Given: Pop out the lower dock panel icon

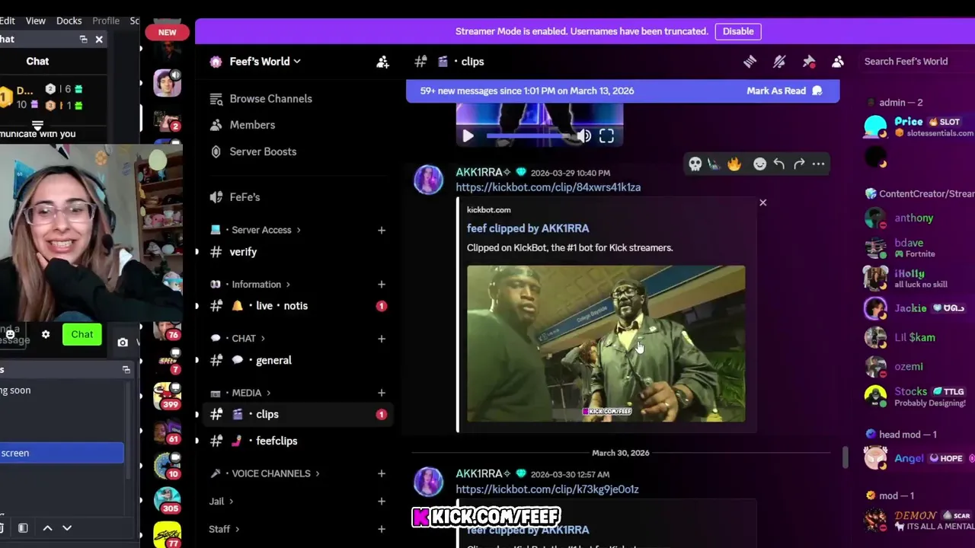Looking at the screenshot, I should 126,370.
